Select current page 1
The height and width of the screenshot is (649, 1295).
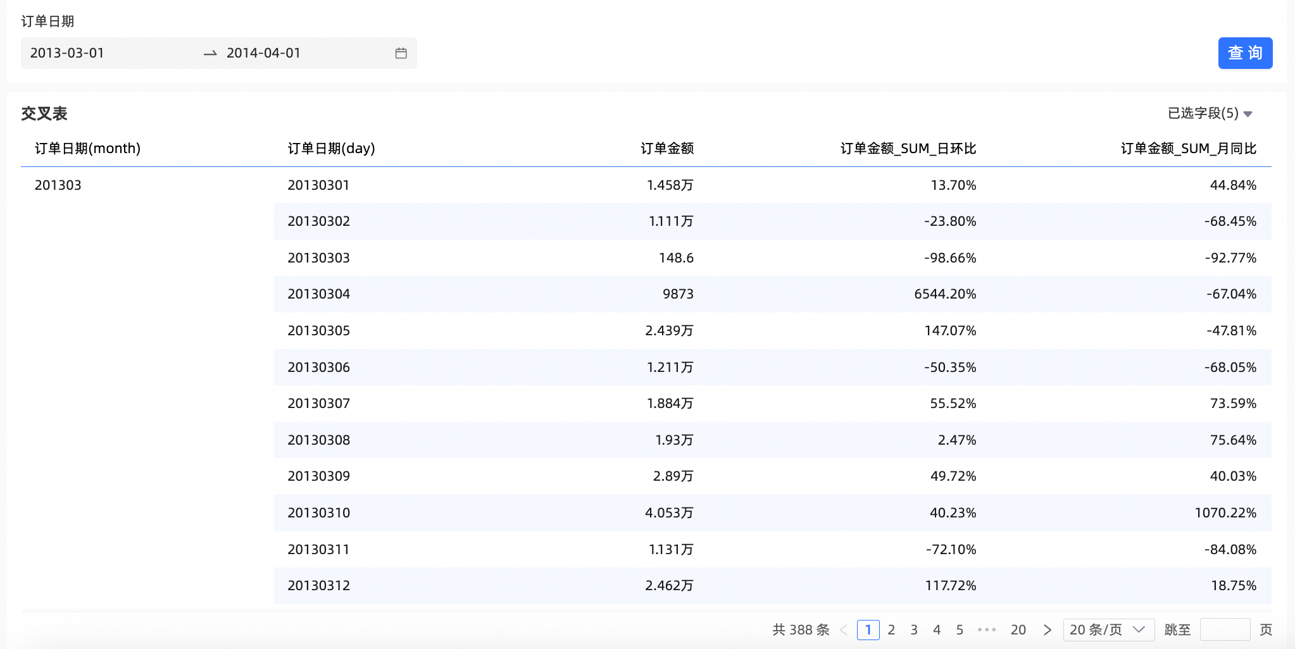[x=868, y=630]
